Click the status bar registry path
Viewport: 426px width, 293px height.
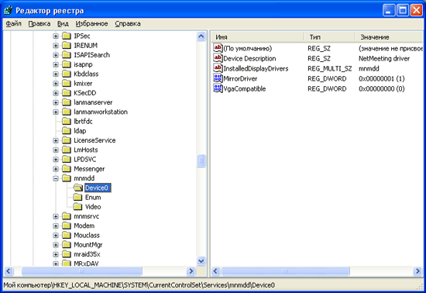coord(139,285)
